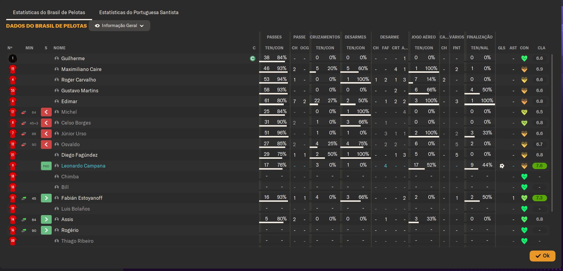Click Thiago Ribeiro's number 30 shirt icon

coord(13,241)
